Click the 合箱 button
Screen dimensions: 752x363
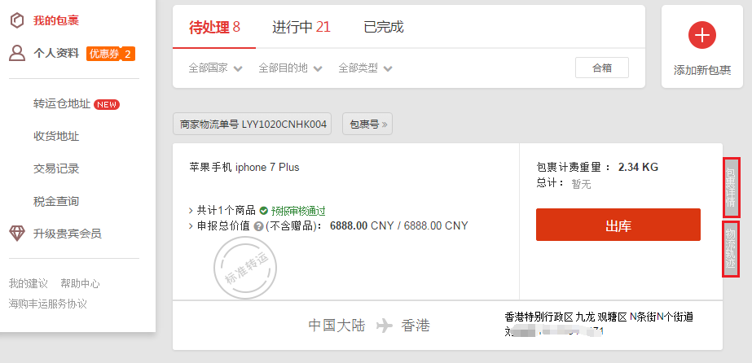[602, 68]
